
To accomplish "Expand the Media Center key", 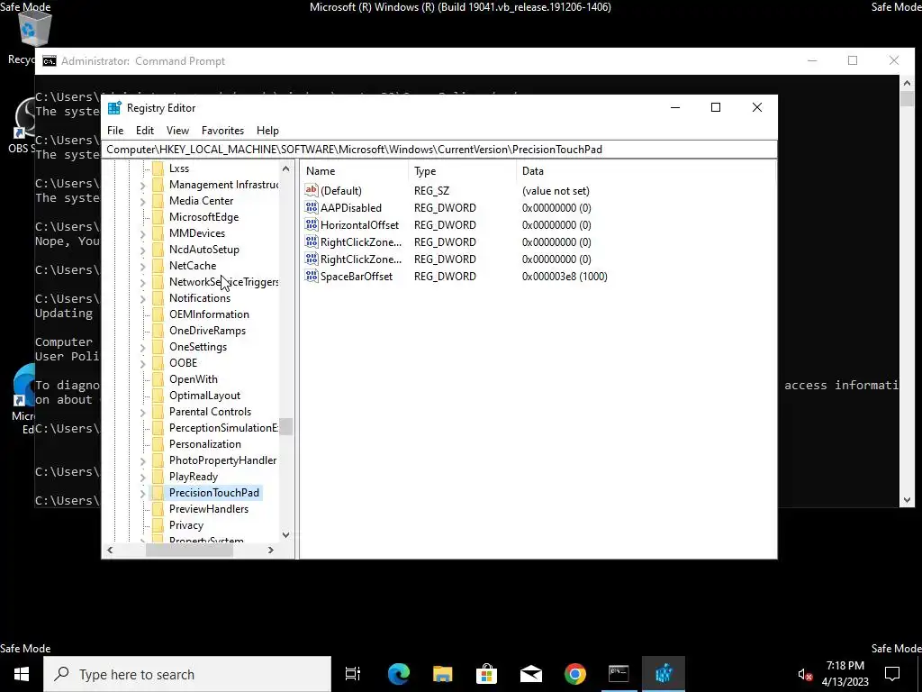I will [143, 202].
